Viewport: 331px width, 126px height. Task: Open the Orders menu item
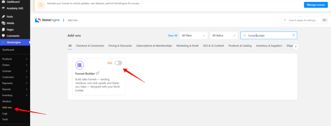(6, 65)
